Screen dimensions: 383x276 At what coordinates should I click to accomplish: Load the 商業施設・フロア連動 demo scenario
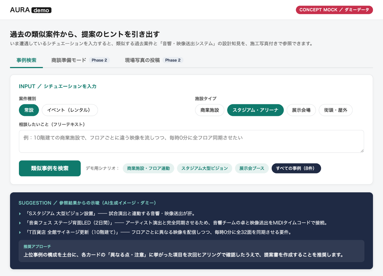click(x=149, y=168)
